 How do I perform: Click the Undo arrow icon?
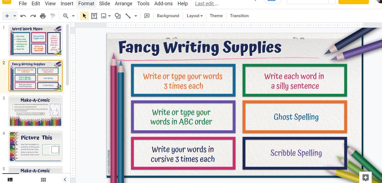pos(23,16)
